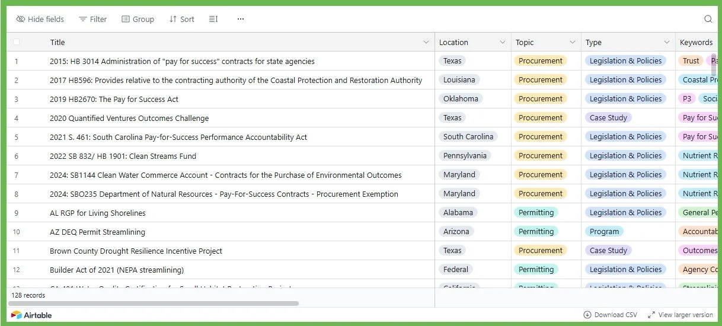Toggle the select-all checkbox in header
Image resolution: width=722 pixels, height=326 pixels.
pyautogui.click(x=16, y=42)
